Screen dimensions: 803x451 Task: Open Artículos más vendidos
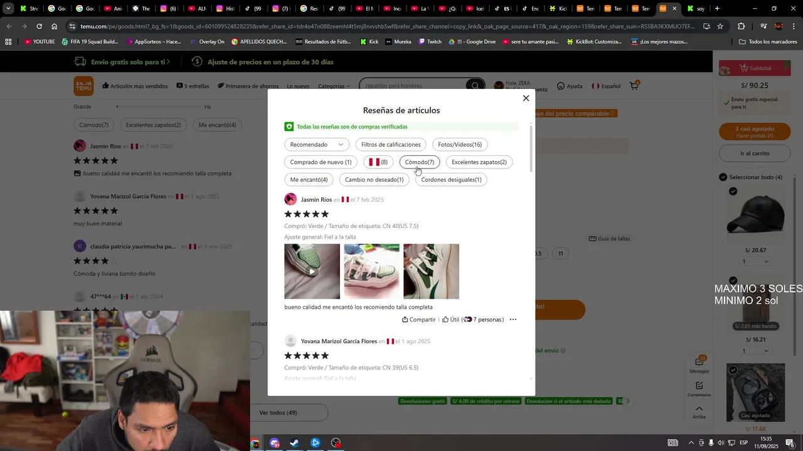pos(135,86)
